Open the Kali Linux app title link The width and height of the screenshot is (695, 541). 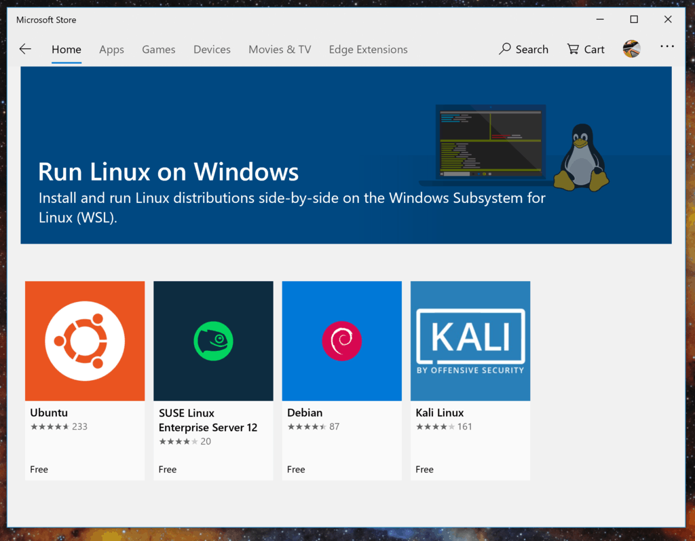(x=440, y=413)
